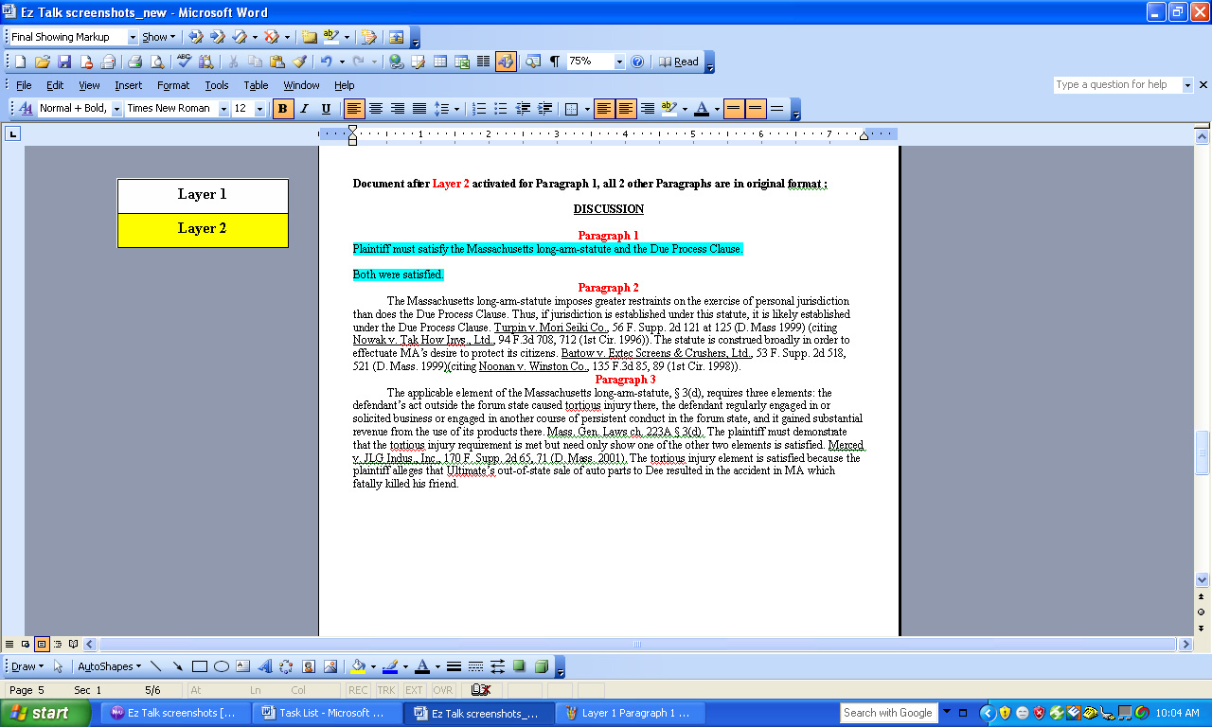The width and height of the screenshot is (1212, 727).
Task: Expand the Zoom 75% dropdown
Action: [619, 62]
